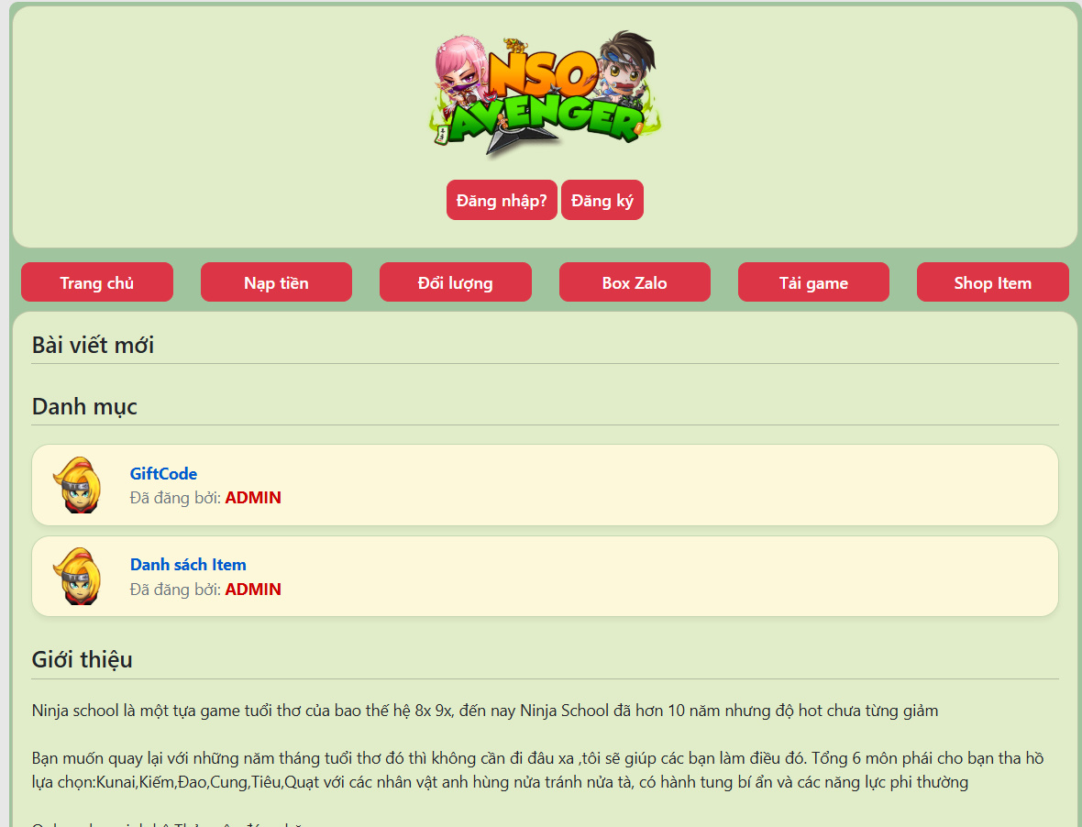Click ADMIN author in Danh sách Item row
Image resolution: width=1082 pixels, height=827 pixels.
pyautogui.click(x=253, y=590)
